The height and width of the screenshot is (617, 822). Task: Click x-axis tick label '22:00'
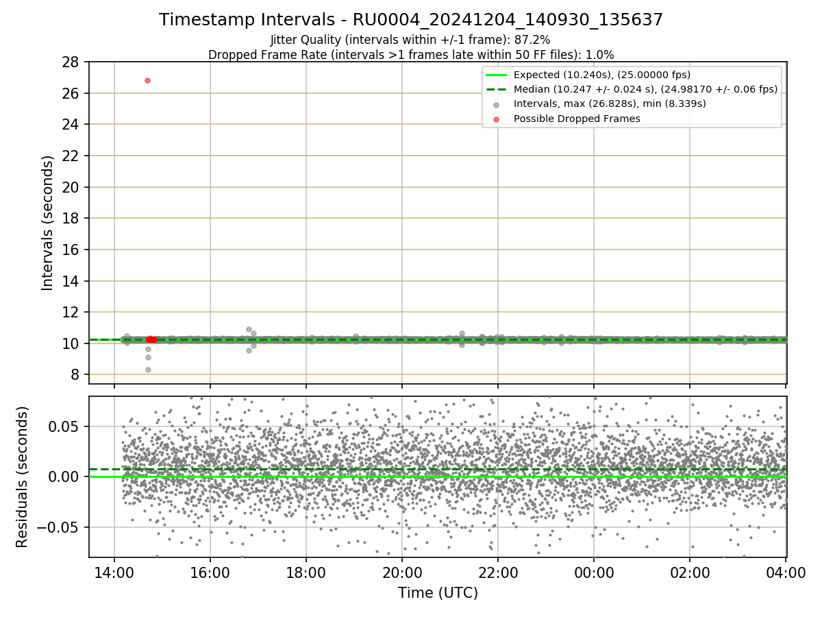(497, 573)
